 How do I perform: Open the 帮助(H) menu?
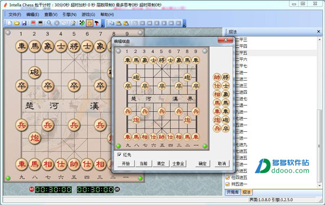click(x=107, y=15)
